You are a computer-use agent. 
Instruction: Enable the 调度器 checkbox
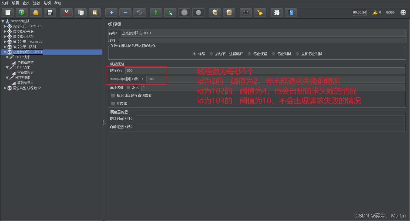pyautogui.click(x=113, y=103)
